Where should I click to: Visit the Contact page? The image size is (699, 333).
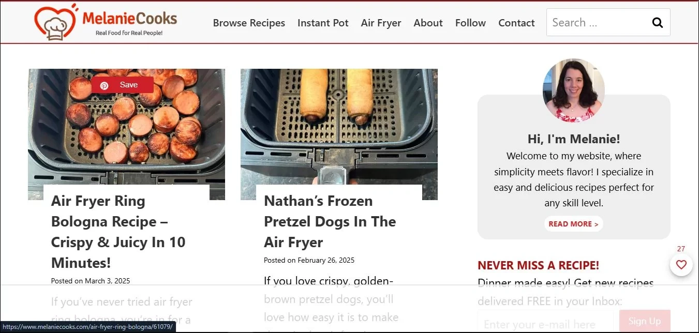[x=516, y=23]
